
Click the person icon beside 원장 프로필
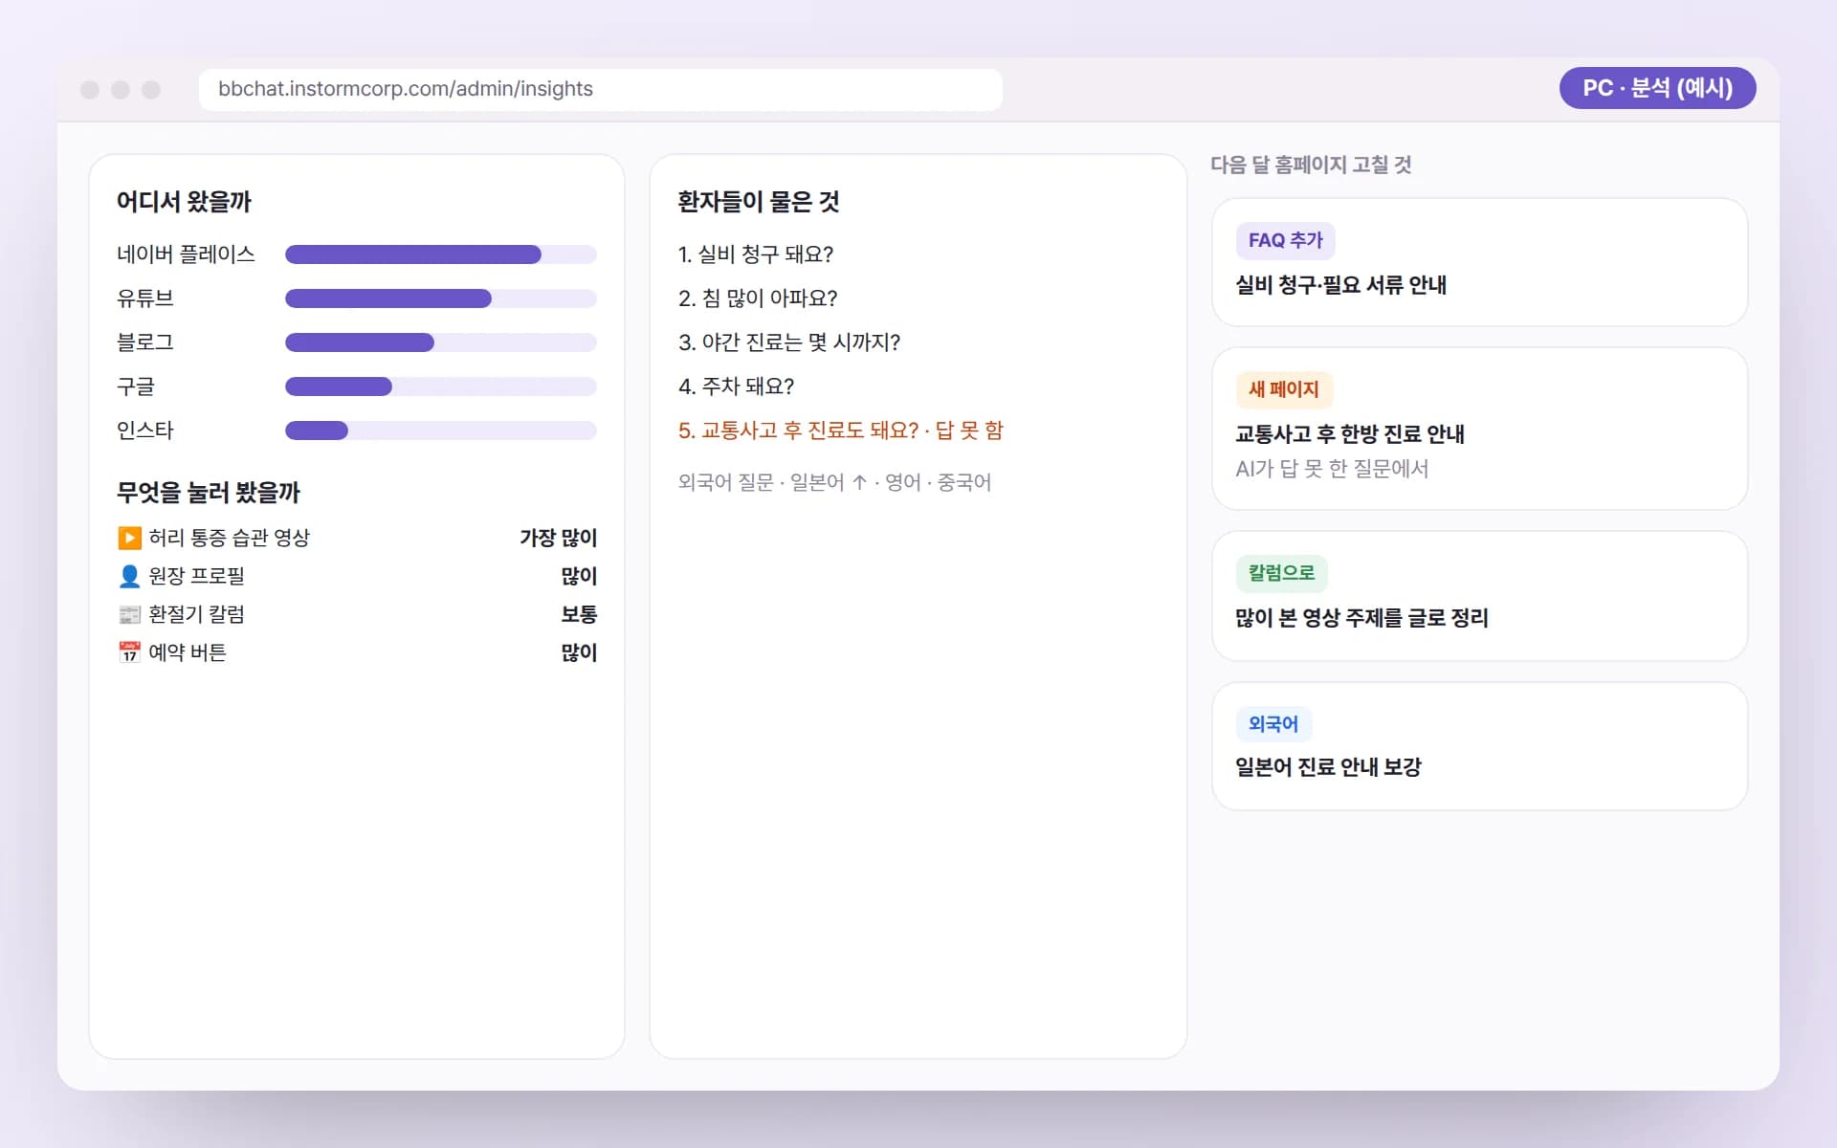129,576
